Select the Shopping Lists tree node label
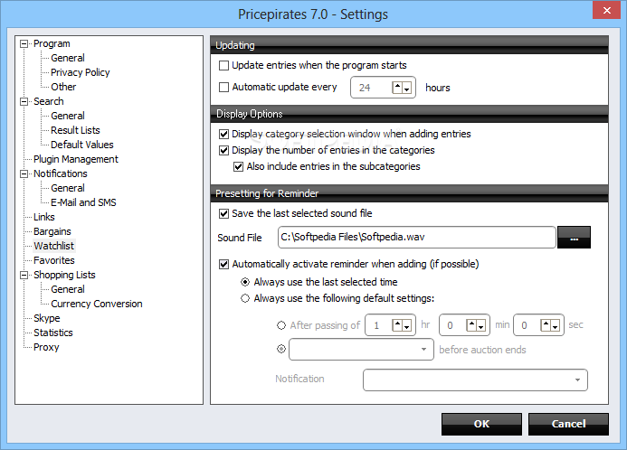The height and width of the screenshot is (450, 627). (64, 275)
